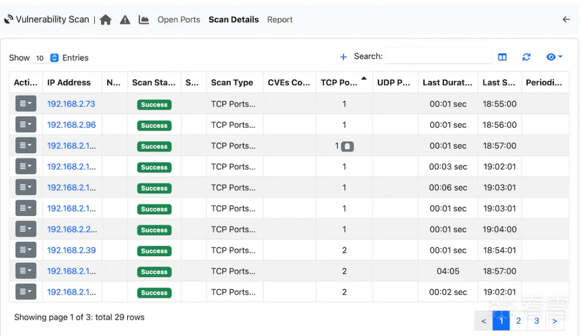
Task: Open IP link 192.168.2.2...
Action: coord(72,229)
